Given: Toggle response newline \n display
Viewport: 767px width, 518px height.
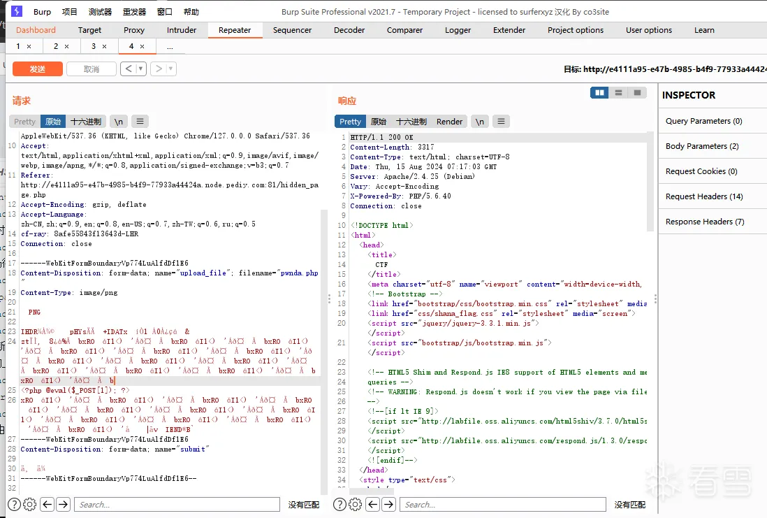Looking at the screenshot, I should (480, 122).
